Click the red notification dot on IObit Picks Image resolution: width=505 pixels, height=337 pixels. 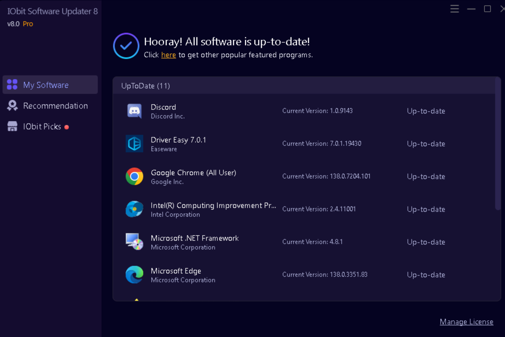[66, 127]
